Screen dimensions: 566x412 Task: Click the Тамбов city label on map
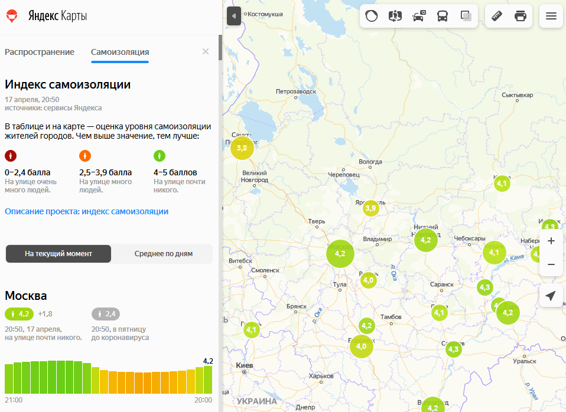(x=391, y=317)
